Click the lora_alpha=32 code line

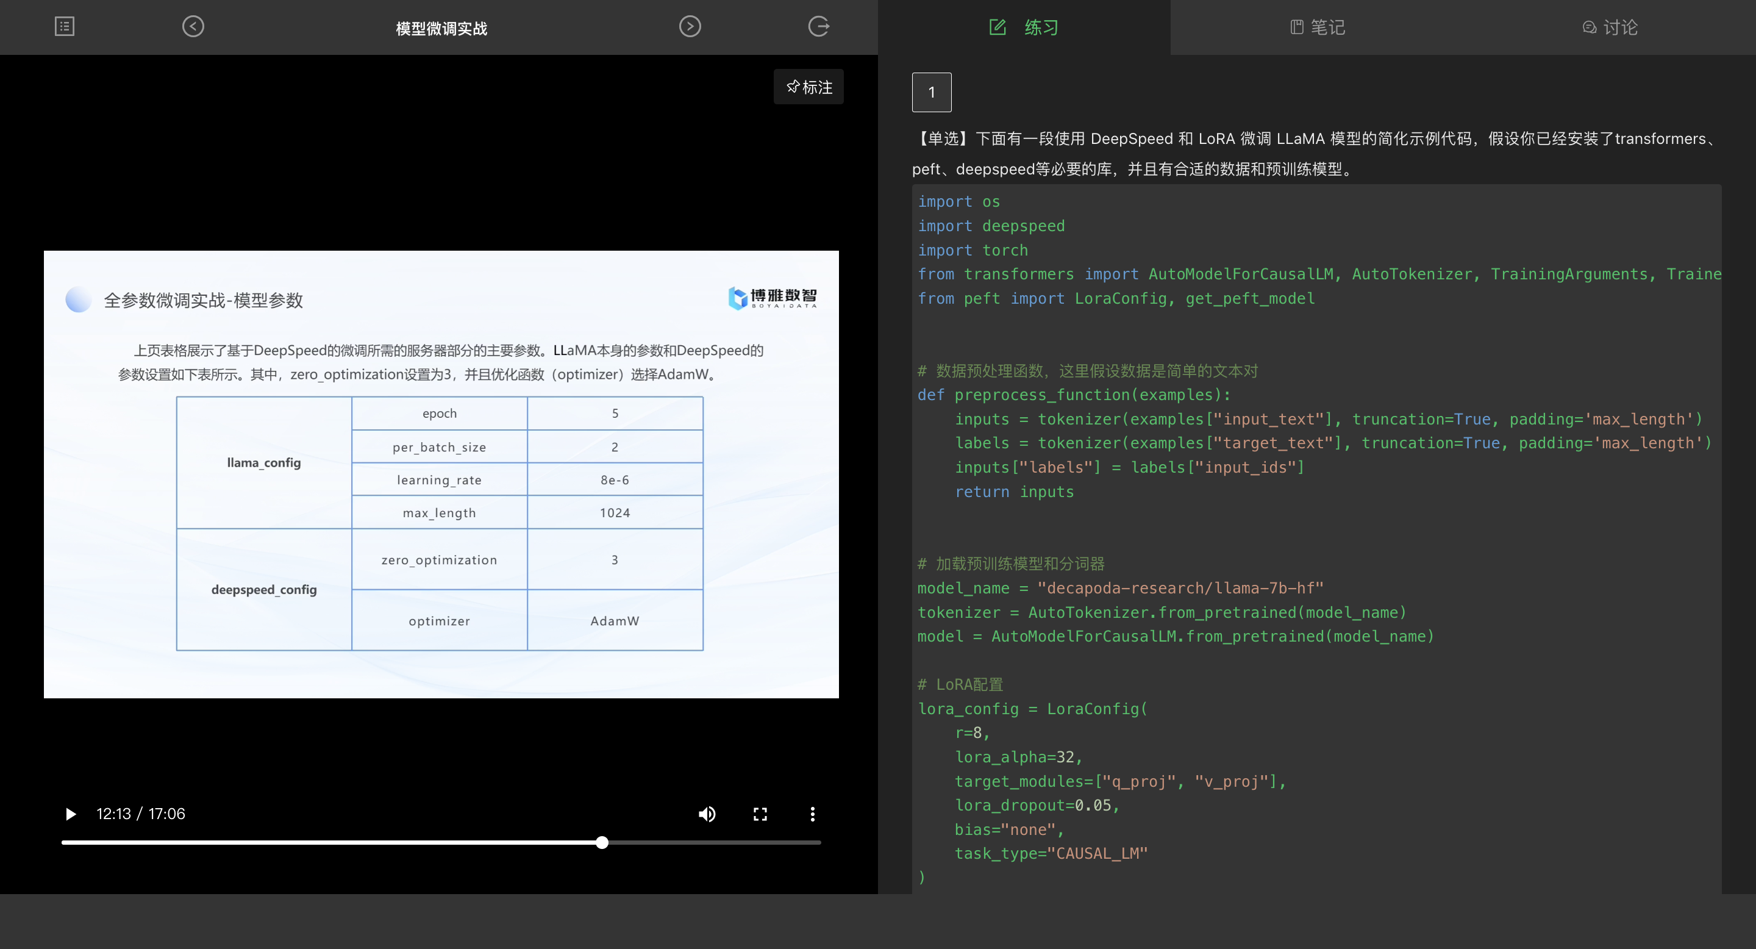(x=1018, y=757)
